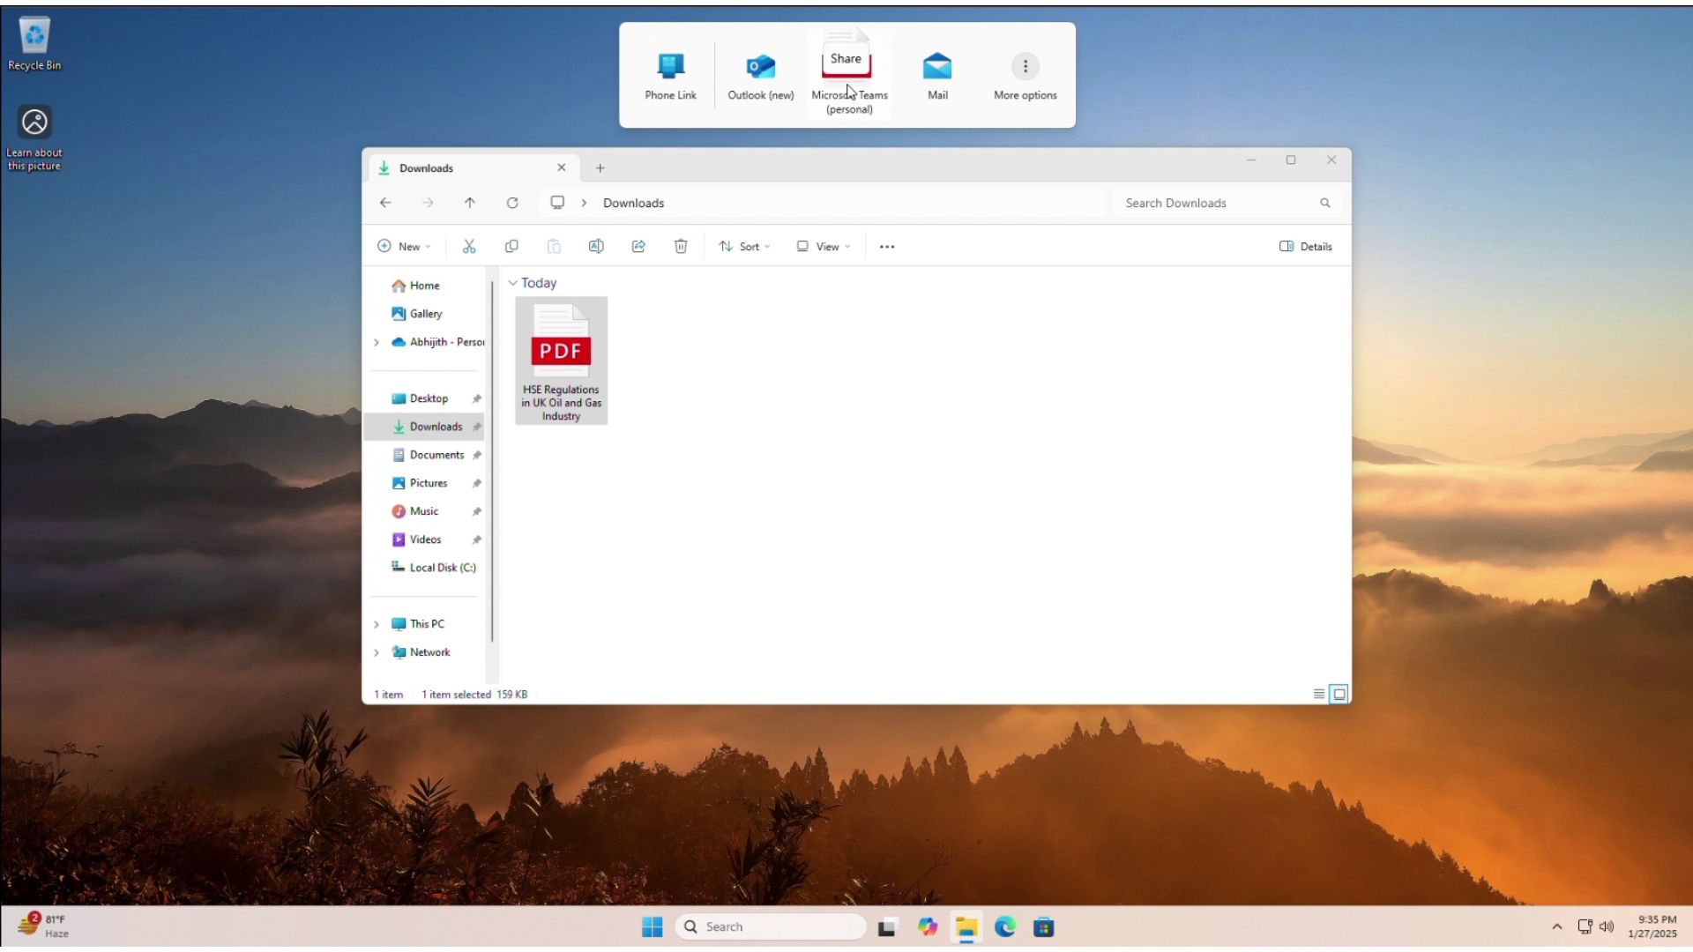Open the Share icon in the toolbar
1693x952 pixels.
(x=638, y=246)
